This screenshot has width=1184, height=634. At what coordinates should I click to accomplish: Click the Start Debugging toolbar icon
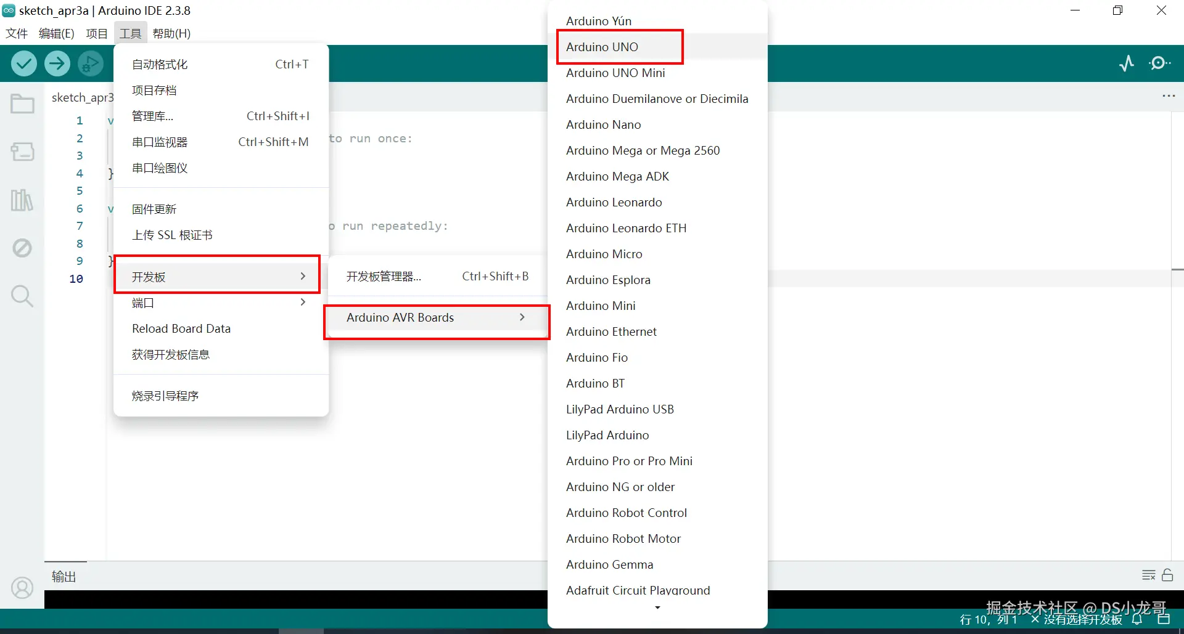coord(91,63)
